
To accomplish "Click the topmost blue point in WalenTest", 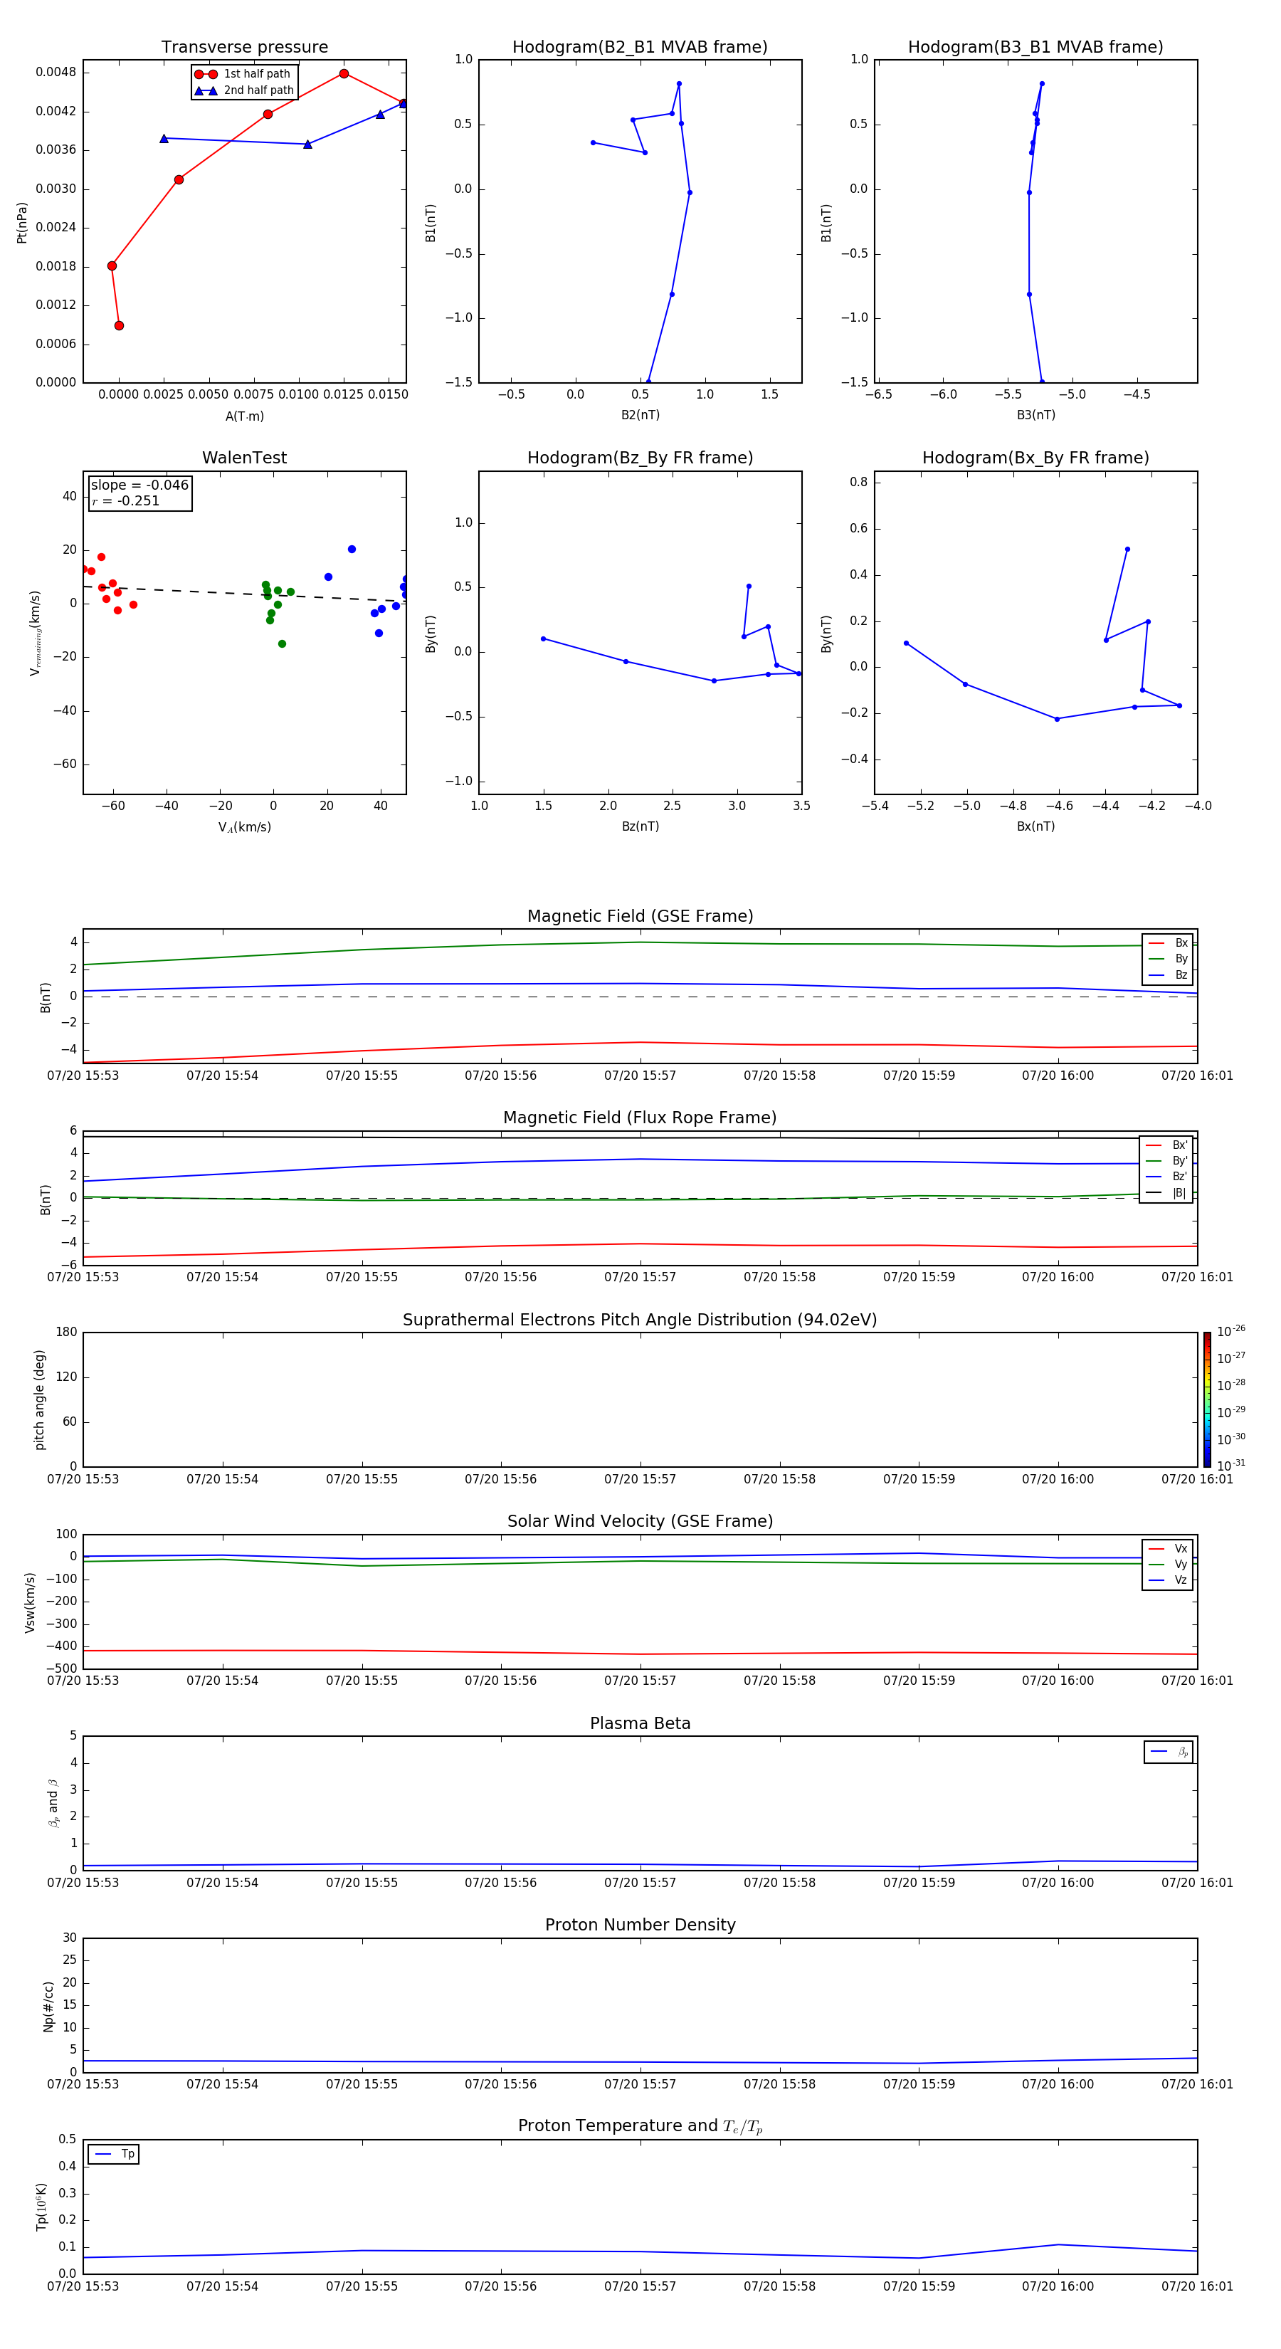I will click(x=352, y=549).
